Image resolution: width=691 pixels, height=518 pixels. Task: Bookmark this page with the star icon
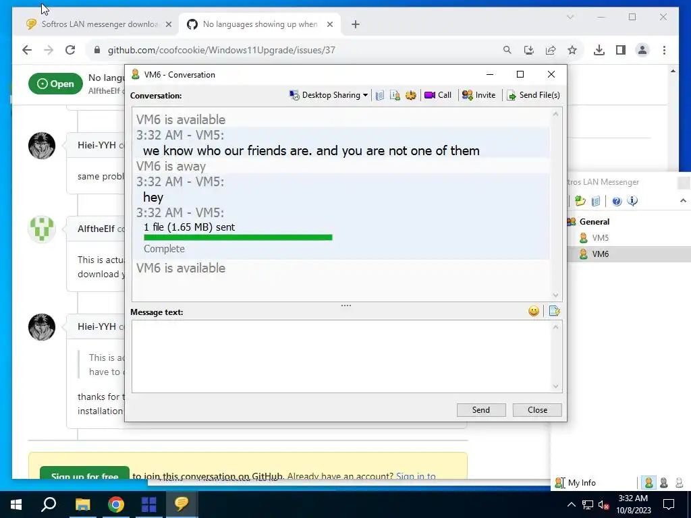point(572,50)
